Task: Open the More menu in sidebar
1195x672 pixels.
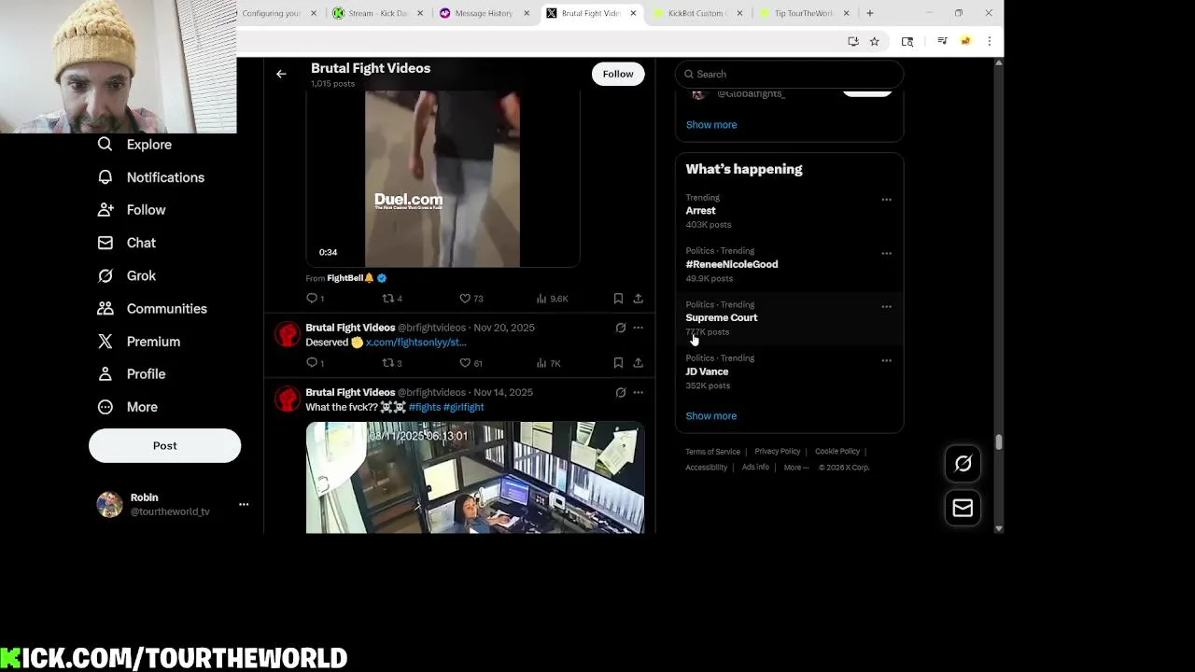Action: [x=128, y=407]
